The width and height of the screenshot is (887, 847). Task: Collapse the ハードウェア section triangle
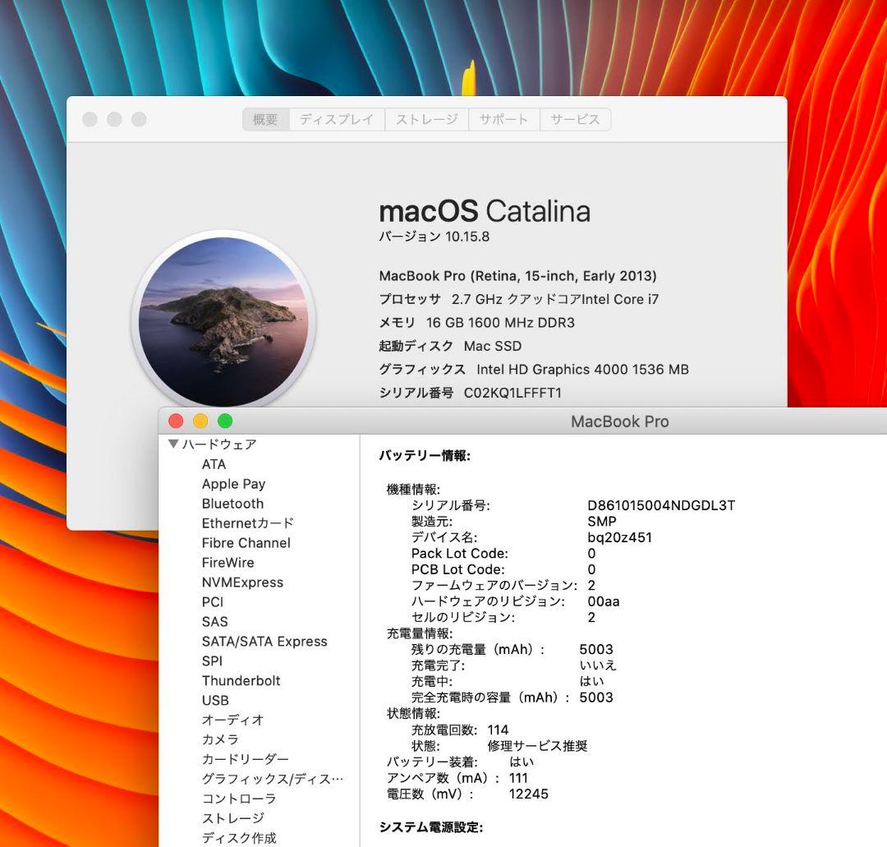pyautogui.click(x=173, y=444)
